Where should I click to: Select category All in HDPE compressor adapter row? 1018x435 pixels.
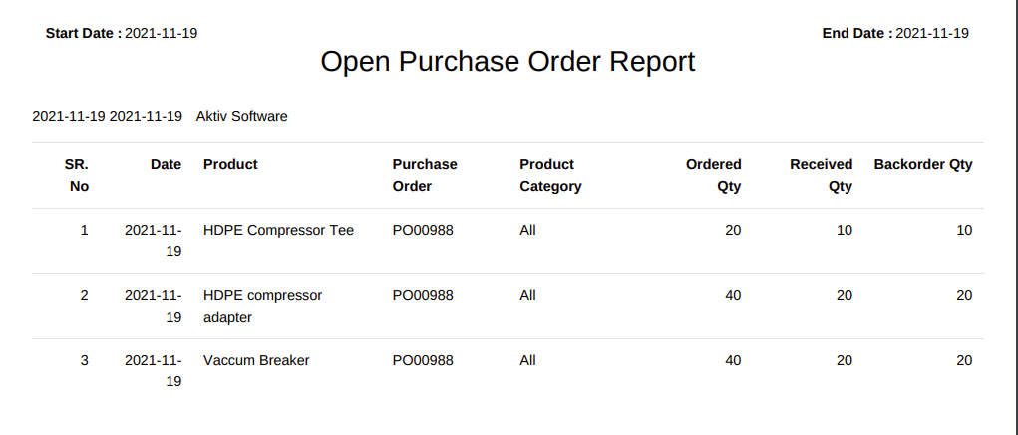(x=527, y=295)
